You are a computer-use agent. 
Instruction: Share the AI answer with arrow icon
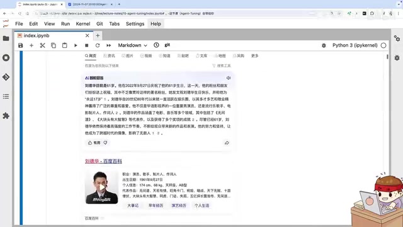[227, 143]
